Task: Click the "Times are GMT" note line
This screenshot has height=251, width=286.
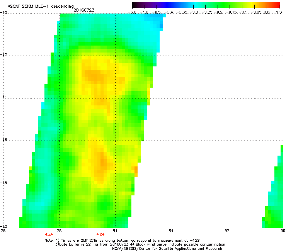Action: 122,241
